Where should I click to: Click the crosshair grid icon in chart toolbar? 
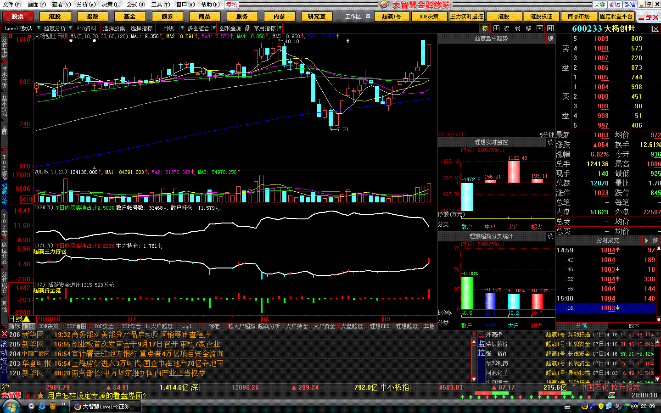[x=496, y=28]
